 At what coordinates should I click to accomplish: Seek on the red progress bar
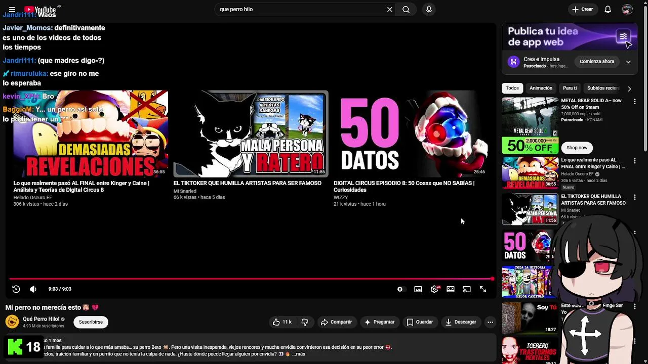click(251, 279)
